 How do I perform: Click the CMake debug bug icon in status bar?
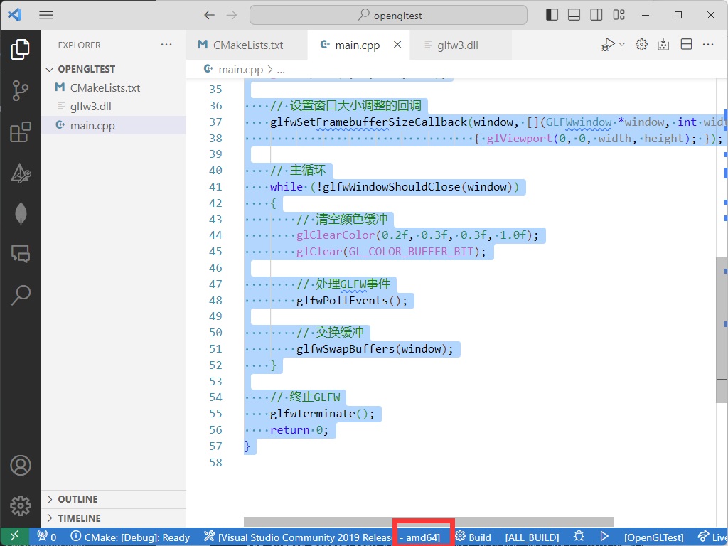[579, 537]
